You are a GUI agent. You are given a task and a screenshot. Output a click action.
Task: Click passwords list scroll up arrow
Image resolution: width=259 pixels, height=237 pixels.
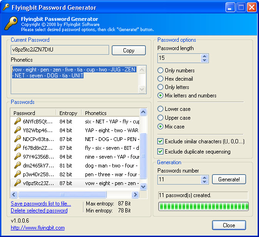(143, 112)
